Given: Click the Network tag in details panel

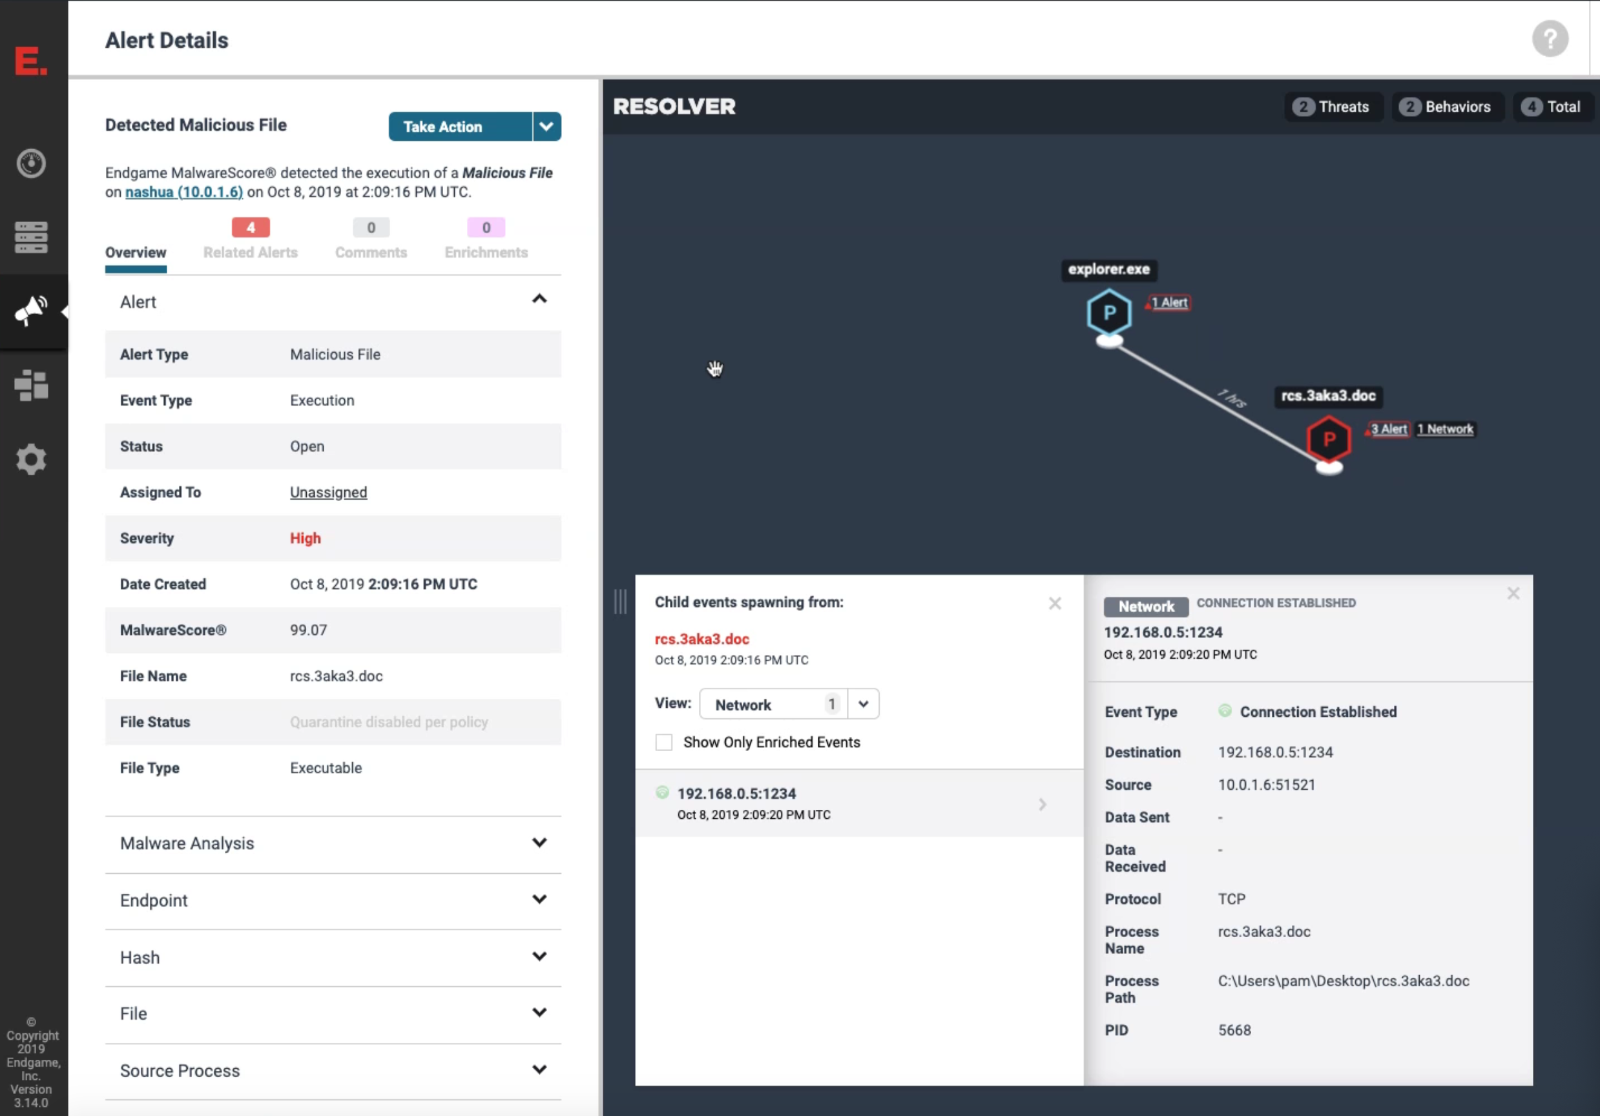Looking at the screenshot, I should [x=1147, y=607].
